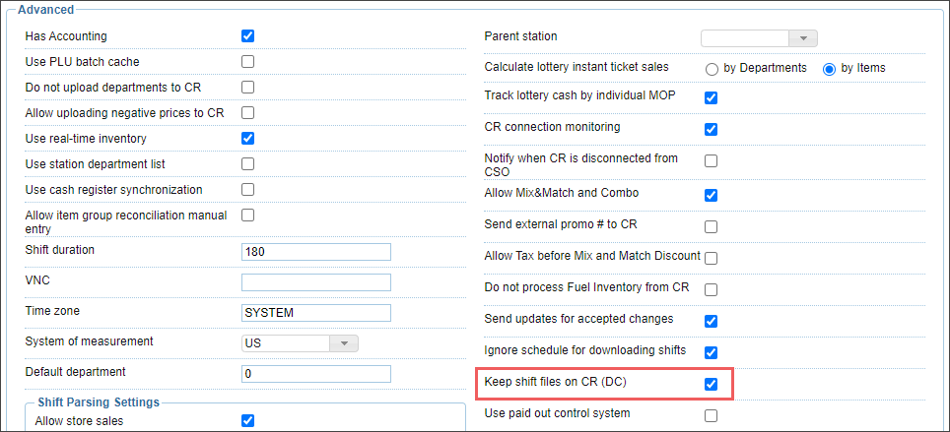This screenshot has height=432, width=950.
Task: Check Use station department list
Action: pos(247,164)
